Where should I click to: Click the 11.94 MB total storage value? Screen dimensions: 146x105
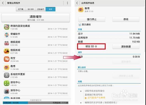coord(134,34)
